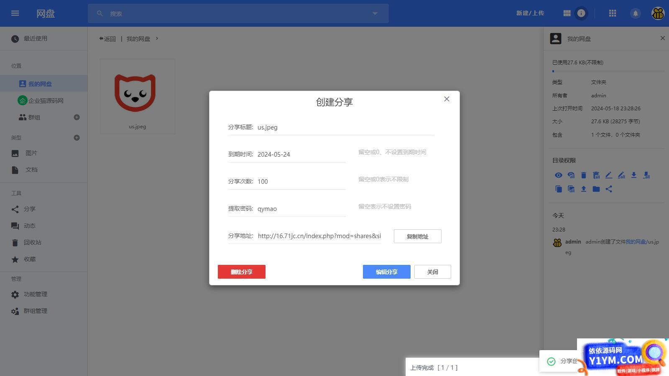Select 我的网盘 in the sidebar
Viewport: 669px width, 376px height.
click(x=43, y=84)
